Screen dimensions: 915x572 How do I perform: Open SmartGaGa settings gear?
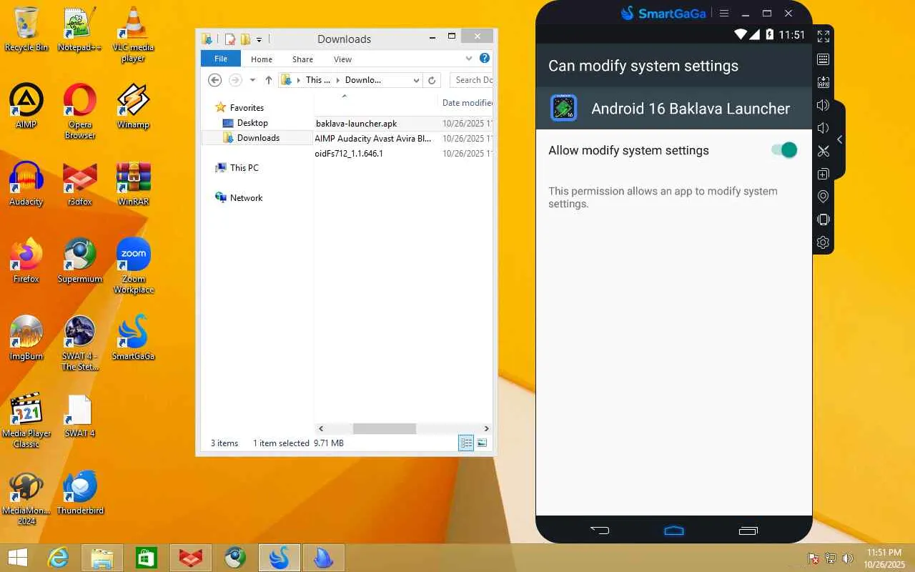pyautogui.click(x=823, y=242)
